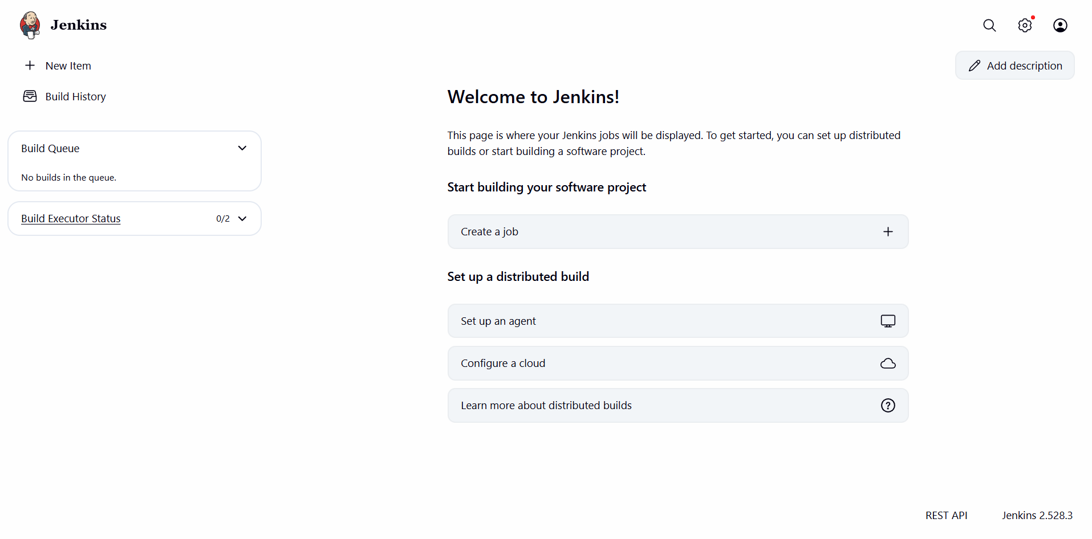Open Learn more about distributed builds
The image size is (1092, 539).
coord(546,406)
